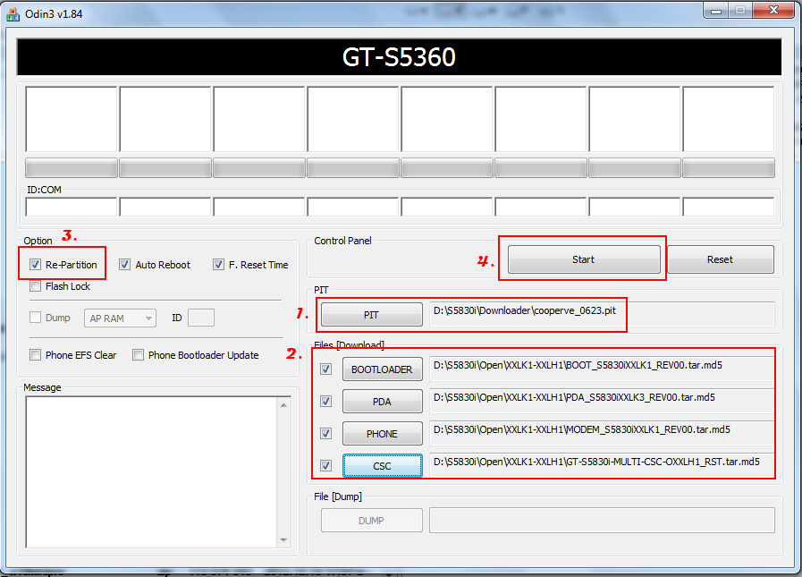The width and height of the screenshot is (802, 577).
Task: Toggle the F. Reset Time checkbox
Action: click(218, 265)
